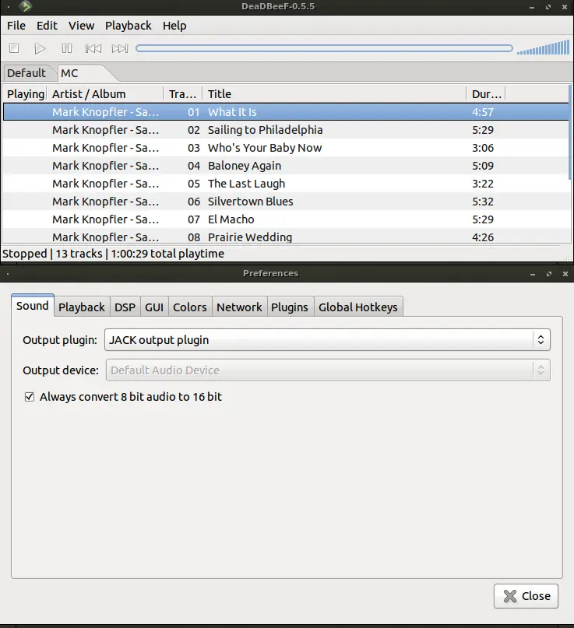Screen dimensions: 574x628
Task: Open the Playback menu
Action: (129, 26)
